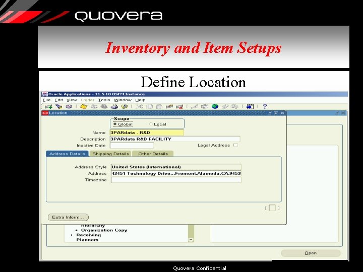
Task: Maximize the Location window
Action: [x=276, y=113]
